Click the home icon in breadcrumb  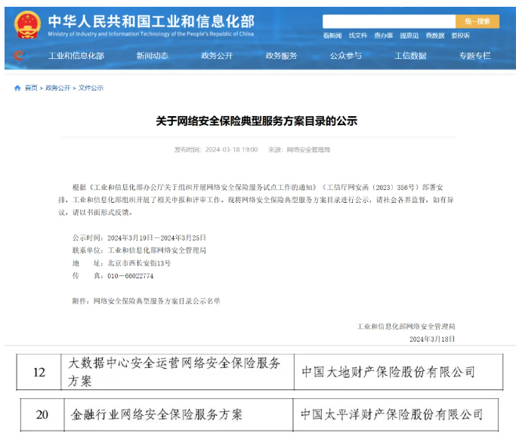coord(17,88)
